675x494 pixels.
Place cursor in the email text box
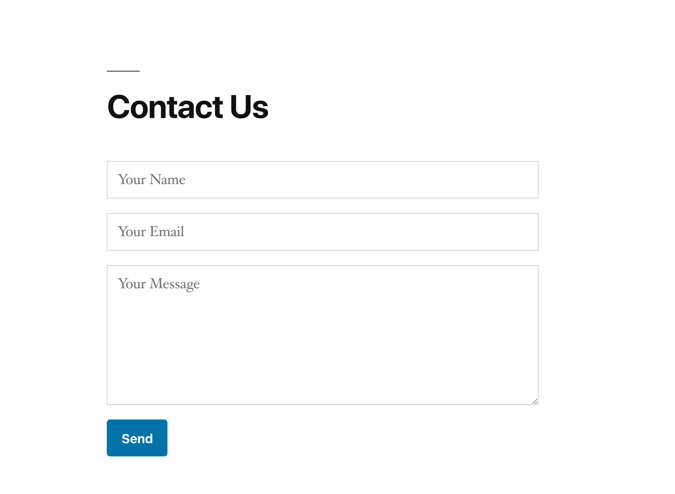point(322,232)
